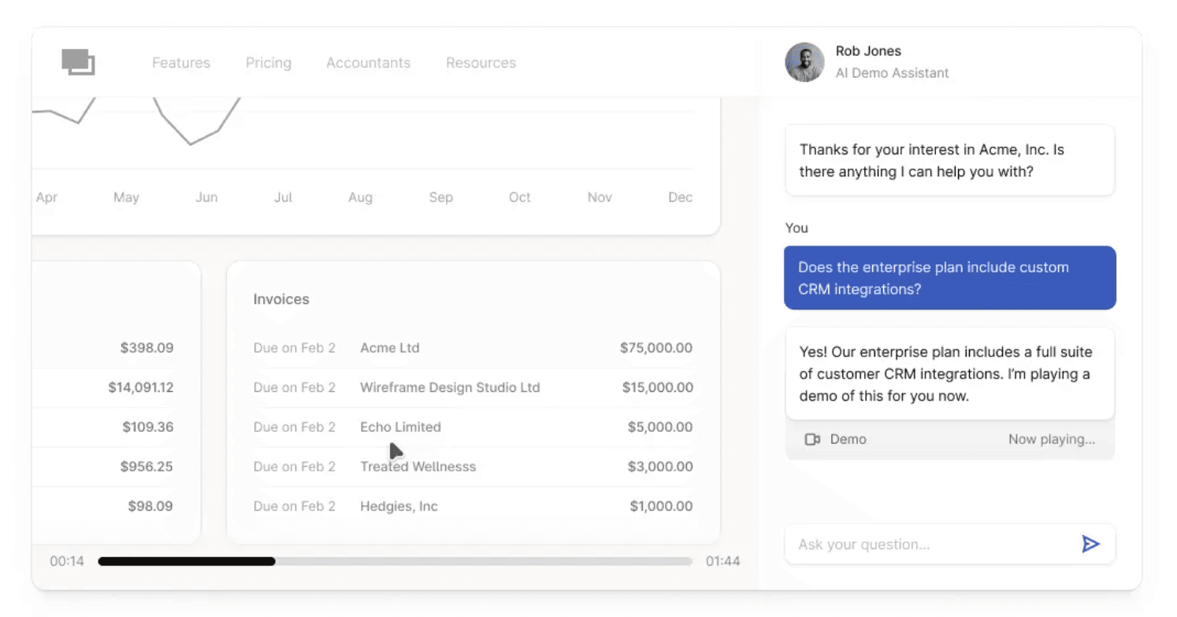This screenshot has height=617, width=1177.
Task: Click the Invoices panel title
Action: tap(280, 299)
